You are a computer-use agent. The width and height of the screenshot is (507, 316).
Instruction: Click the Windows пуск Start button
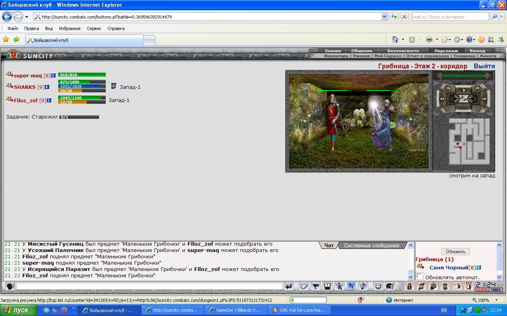19,310
